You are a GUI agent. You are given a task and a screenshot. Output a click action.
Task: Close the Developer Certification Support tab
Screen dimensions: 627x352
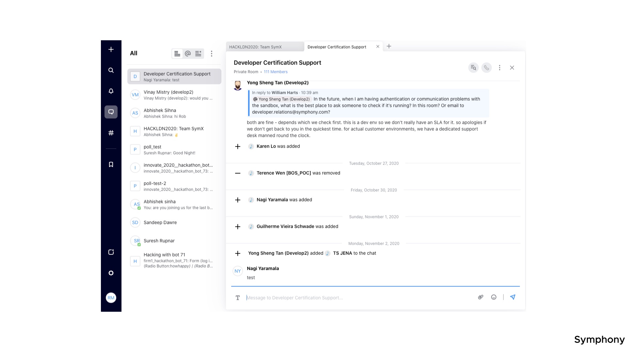point(378,46)
